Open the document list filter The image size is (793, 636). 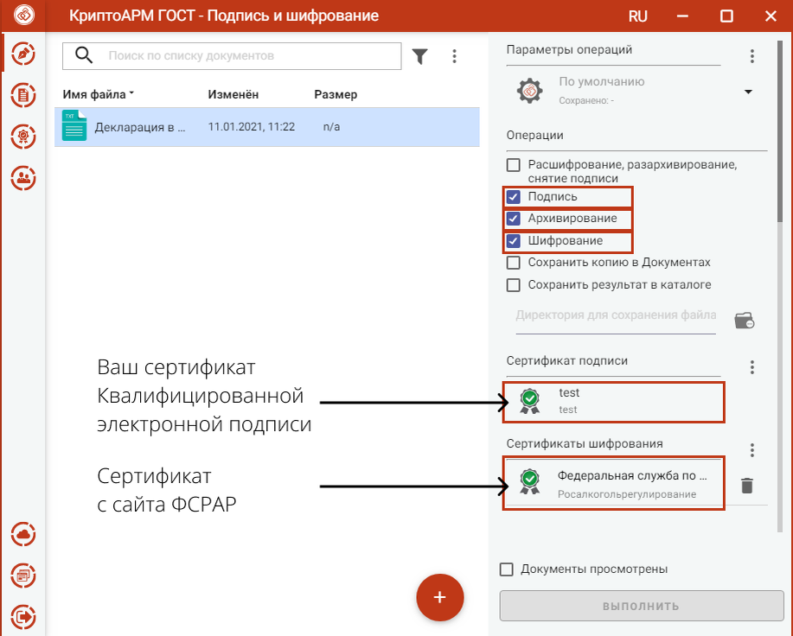click(x=419, y=56)
